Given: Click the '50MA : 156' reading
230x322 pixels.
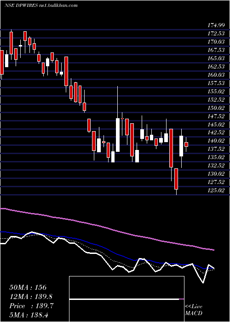Looking at the screenshot, I should [28, 287].
